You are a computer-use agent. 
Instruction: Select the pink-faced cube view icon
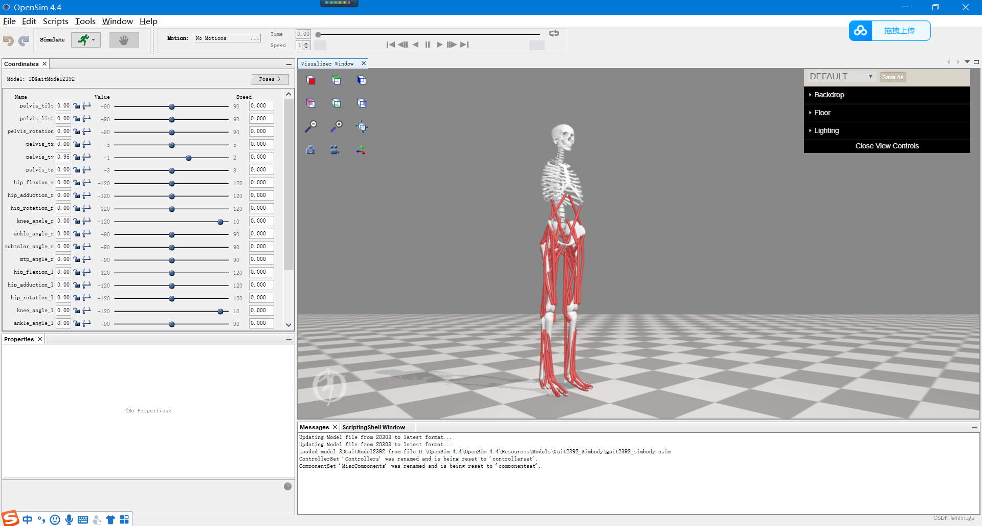pyautogui.click(x=311, y=103)
